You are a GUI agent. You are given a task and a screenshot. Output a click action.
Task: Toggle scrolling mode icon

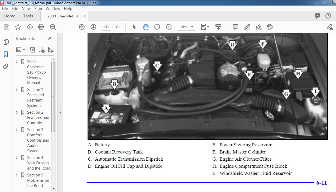(218, 27)
